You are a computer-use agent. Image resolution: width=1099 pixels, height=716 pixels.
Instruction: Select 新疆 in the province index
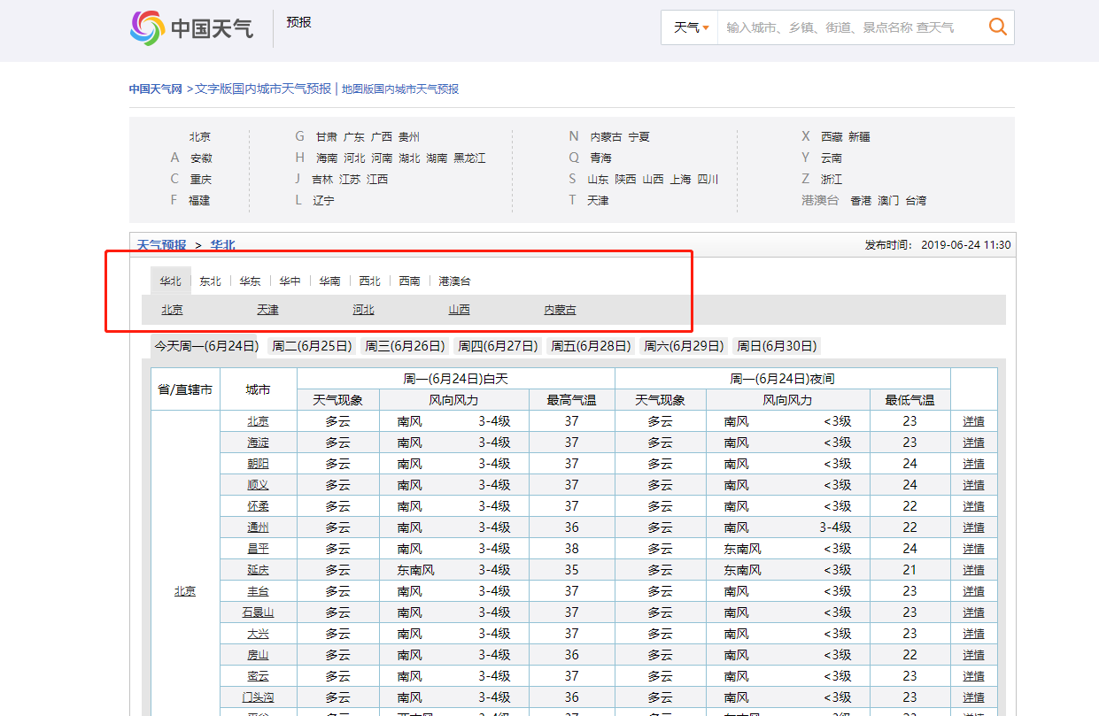[859, 137]
